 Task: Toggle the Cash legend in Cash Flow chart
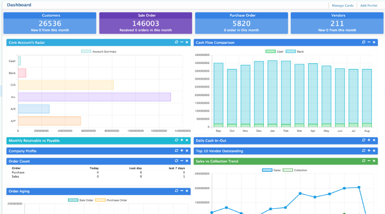[x=271, y=52]
